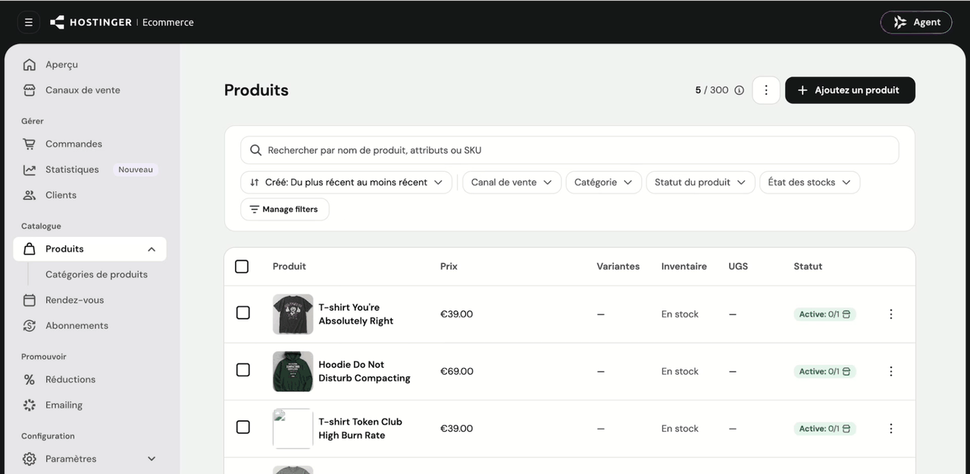Viewport: 970px width, 474px height.
Task: Open the Catégorie filter dropdown
Action: click(603, 182)
